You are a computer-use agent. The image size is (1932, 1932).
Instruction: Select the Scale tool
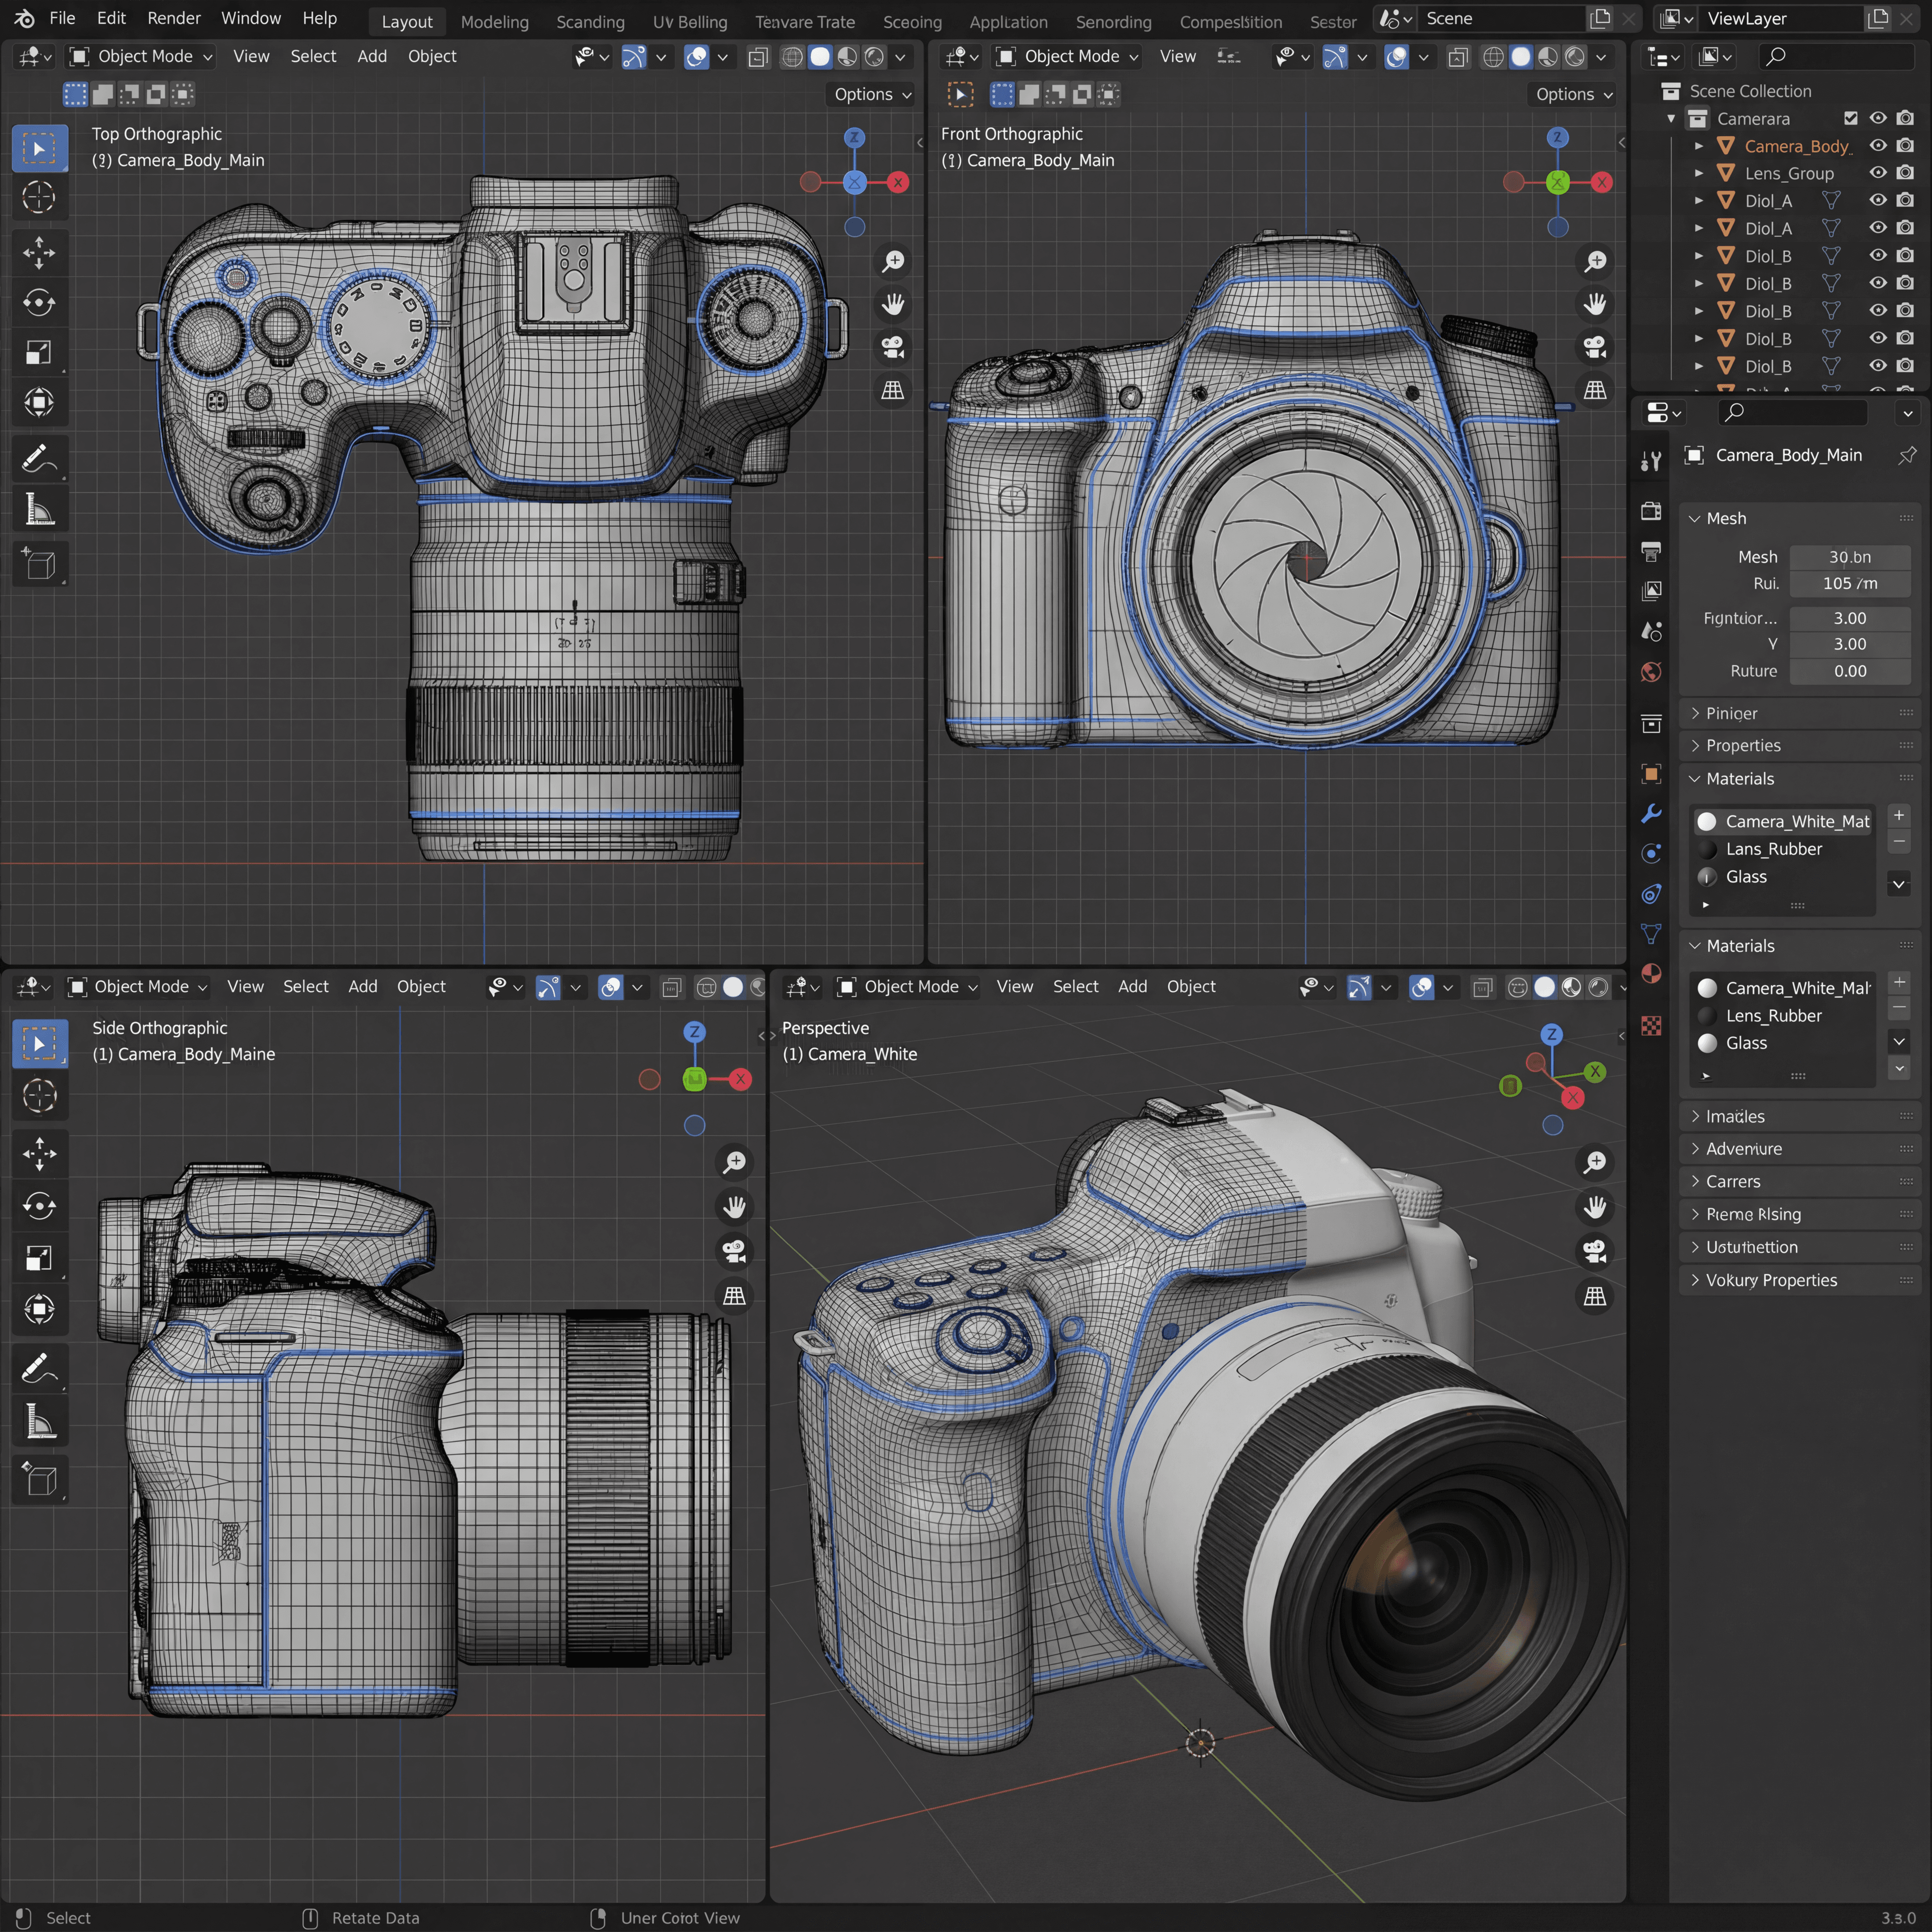(x=40, y=351)
